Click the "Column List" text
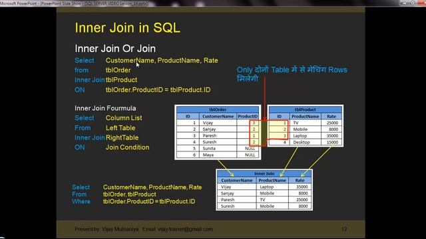The width and height of the screenshot is (426, 239). point(124,118)
